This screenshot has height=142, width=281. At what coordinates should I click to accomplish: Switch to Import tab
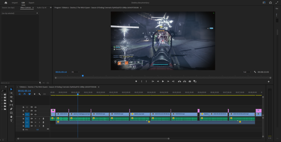pos(15,3)
